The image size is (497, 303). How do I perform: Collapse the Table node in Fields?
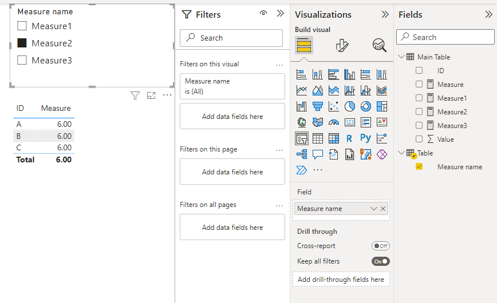[401, 153]
